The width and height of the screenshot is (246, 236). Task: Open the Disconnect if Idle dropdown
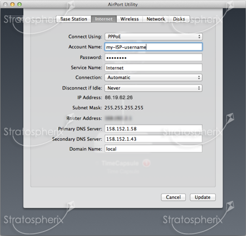(154, 88)
